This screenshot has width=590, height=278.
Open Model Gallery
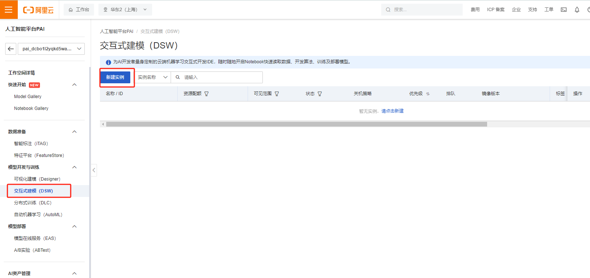pos(28,97)
